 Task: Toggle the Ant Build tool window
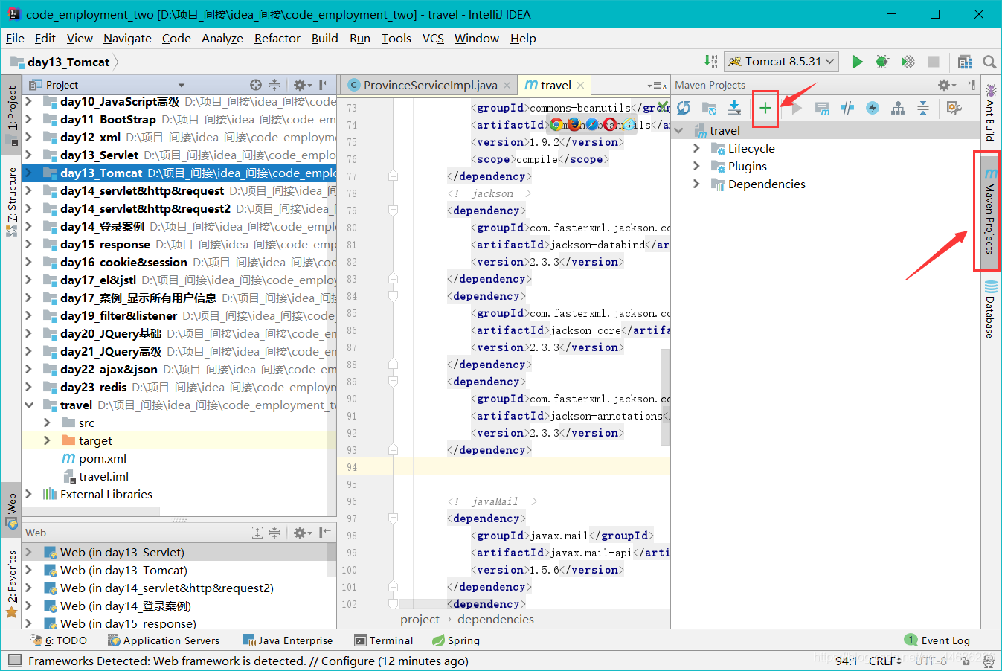click(991, 112)
